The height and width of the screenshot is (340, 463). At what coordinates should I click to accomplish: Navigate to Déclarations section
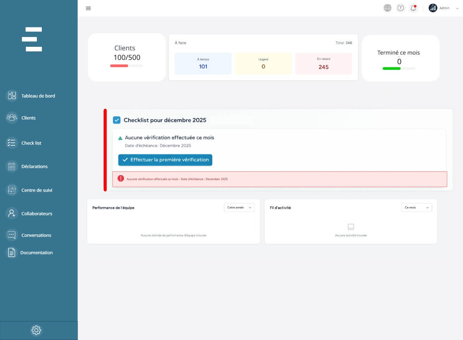coord(34,166)
